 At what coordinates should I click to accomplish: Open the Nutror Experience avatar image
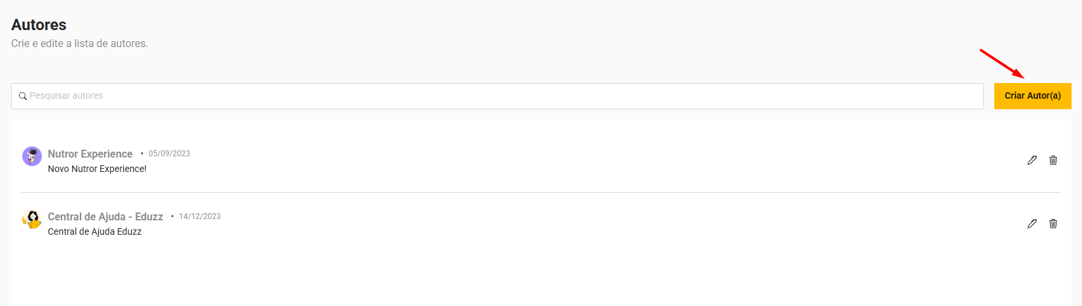[32, 156]
